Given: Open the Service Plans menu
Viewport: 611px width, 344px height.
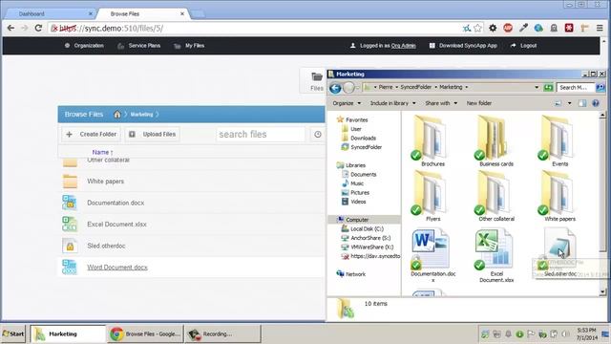Looking at the screenshot, I should point(139,46).
